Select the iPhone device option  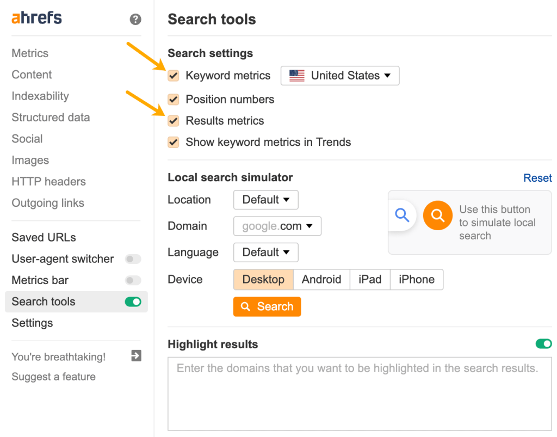(417, 279)
